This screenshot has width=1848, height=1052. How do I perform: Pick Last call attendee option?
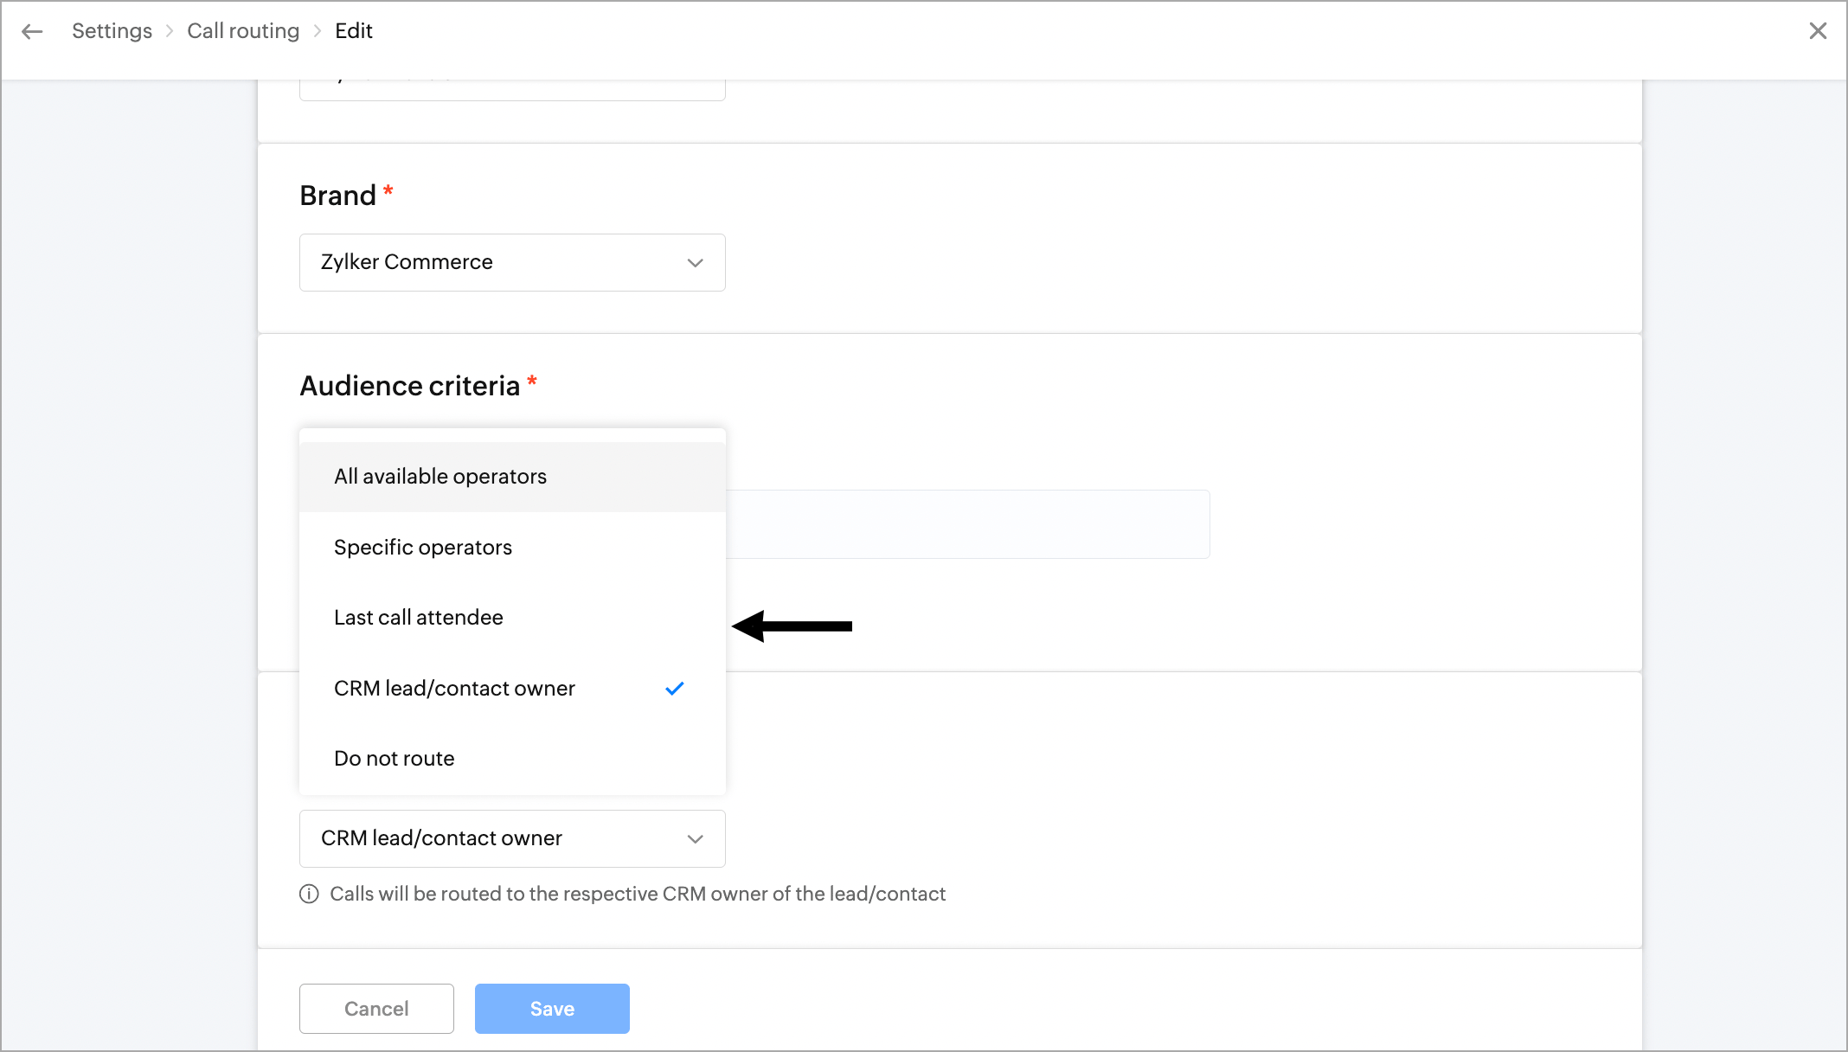(419, 618)
